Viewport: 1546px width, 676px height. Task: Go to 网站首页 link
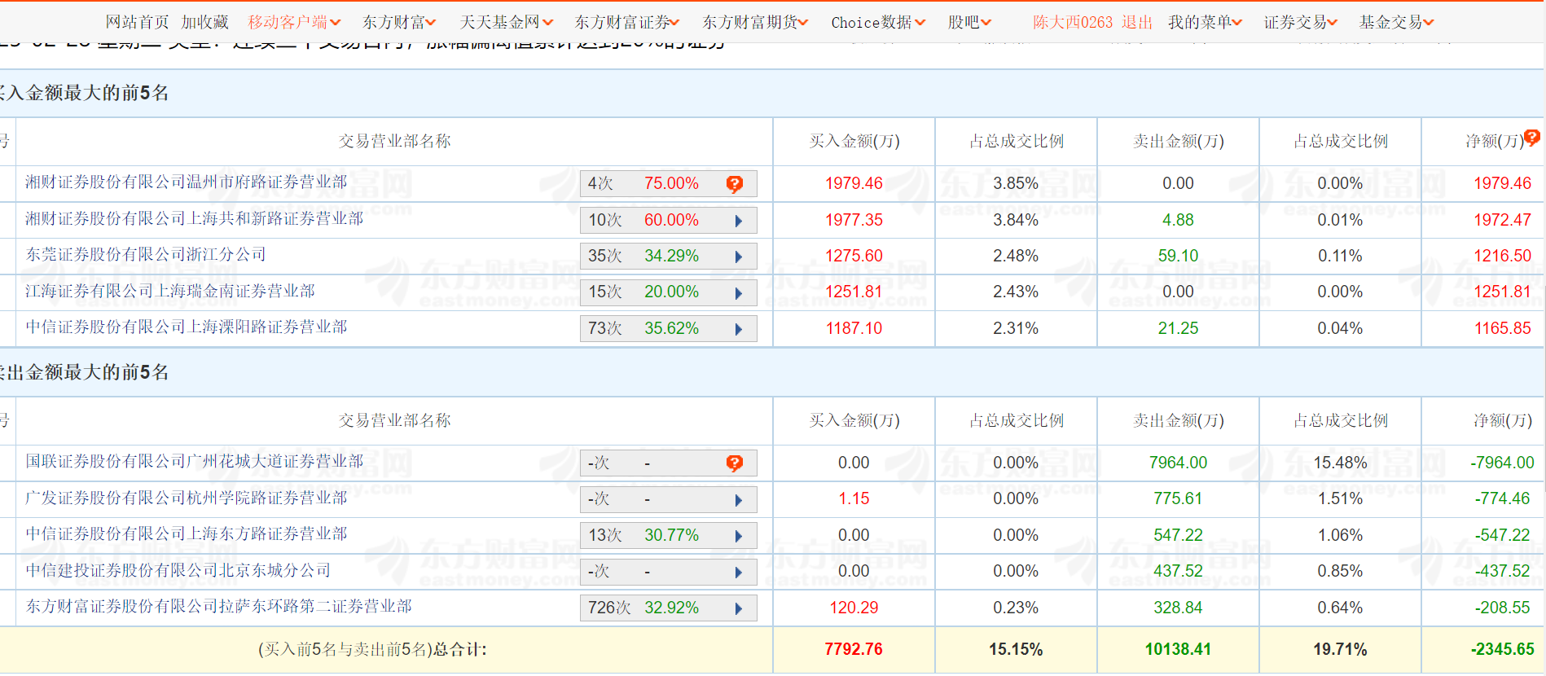click(x=137, y=22)
